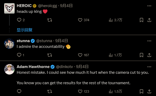This screenshot has width=156, height=96.
Task: Open @stunna profile handle link
Action: (x=44, y=41)
